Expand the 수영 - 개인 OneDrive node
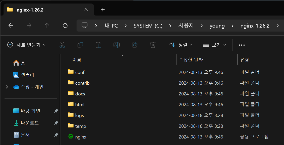The width and height of the screenshot is (284, 145). click(7, 87)
